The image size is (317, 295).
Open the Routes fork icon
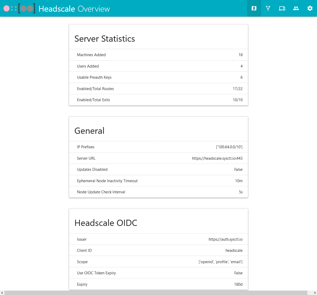(268, 8)
